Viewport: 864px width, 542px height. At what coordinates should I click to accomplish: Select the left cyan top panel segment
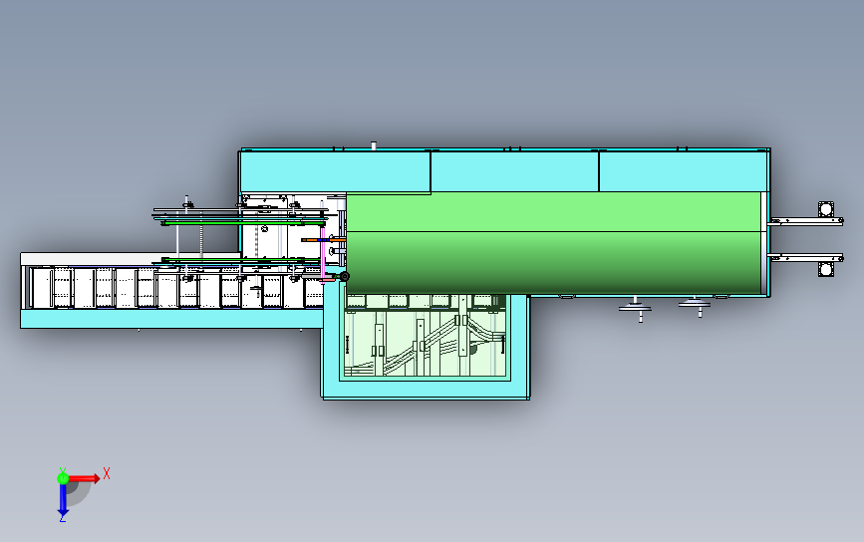point(335,171)
